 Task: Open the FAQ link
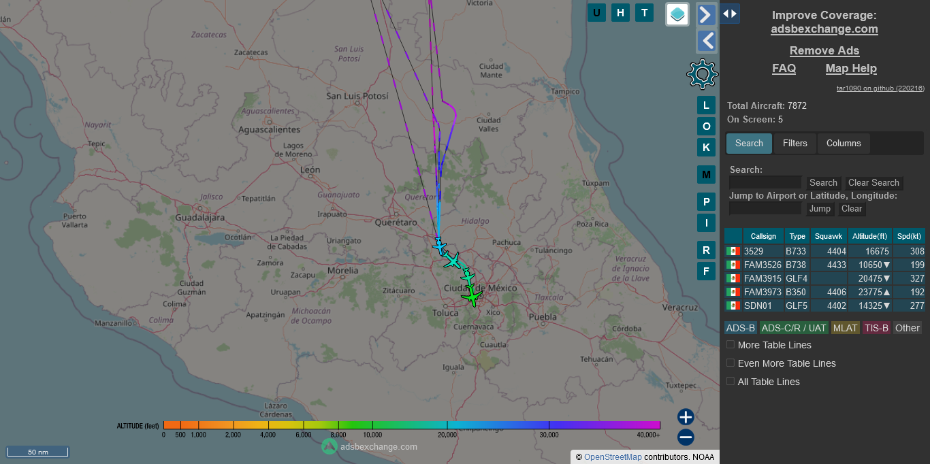tap(784, 69)
